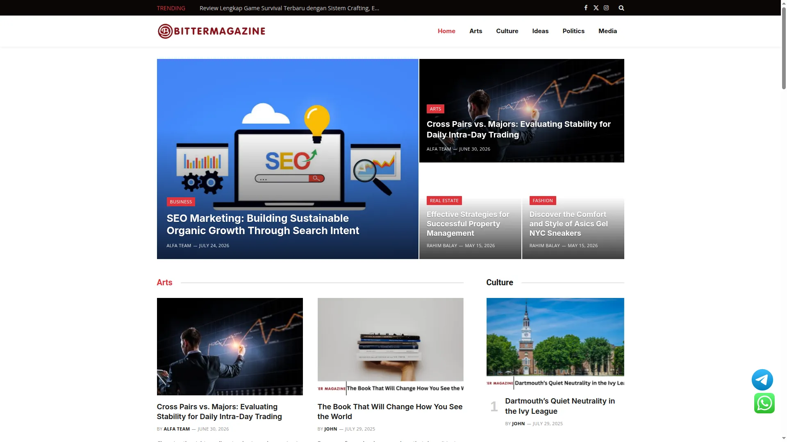Open the Facebook icon in top bar
The height and width of the screenshot is (442, 787).
coord(586,8)
